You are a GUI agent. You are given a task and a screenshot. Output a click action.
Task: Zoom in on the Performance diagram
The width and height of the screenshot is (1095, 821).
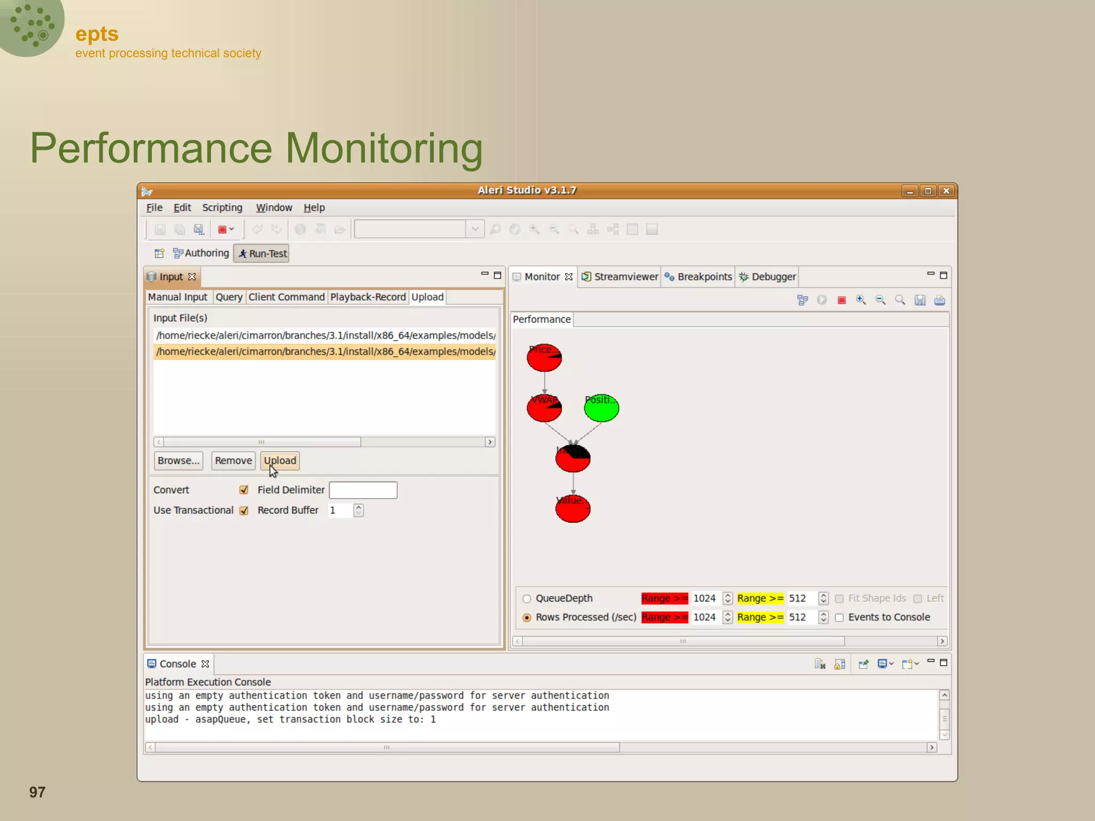861,300
